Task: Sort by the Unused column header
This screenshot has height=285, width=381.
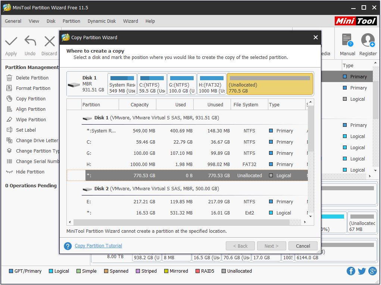Action: pos(212,104)
